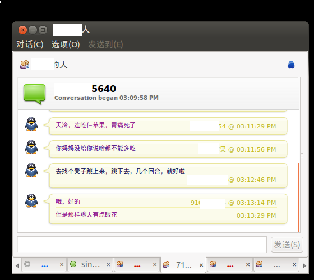Open the 发送到(E) menu
Screen dimensions: 314x280
coord(105,44)
